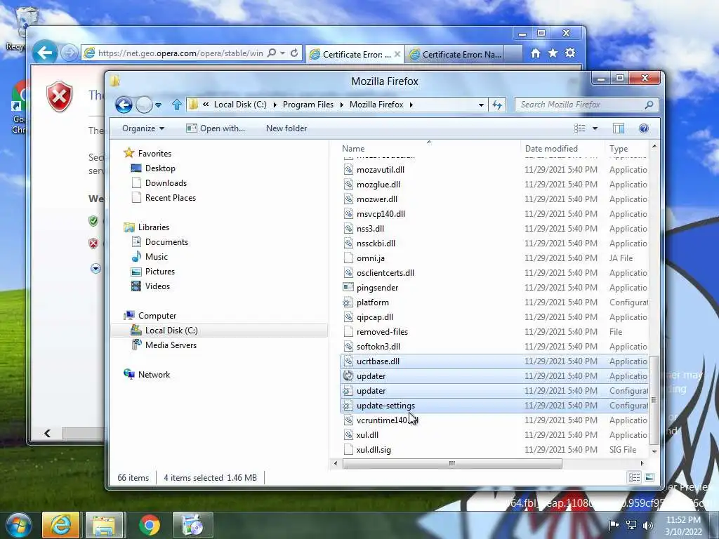Switch to large icons view in status bar
719x539 pixels.
point(649,478)
